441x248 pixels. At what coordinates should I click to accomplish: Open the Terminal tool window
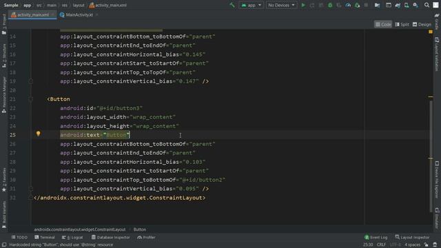[44, 237]
